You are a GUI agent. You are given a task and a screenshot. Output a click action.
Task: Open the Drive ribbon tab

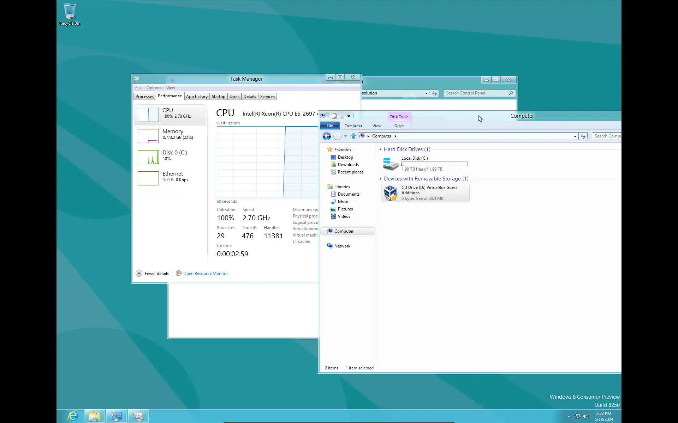pyautogui.click(x=399, y=126)
